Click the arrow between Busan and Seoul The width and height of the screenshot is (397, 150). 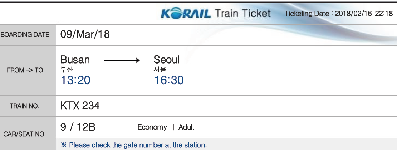(122, 60)
